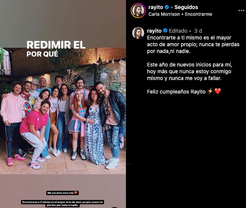
Task: Tap heart emoji in Me encanta esta rola sticker
Action: coord(76,193)
